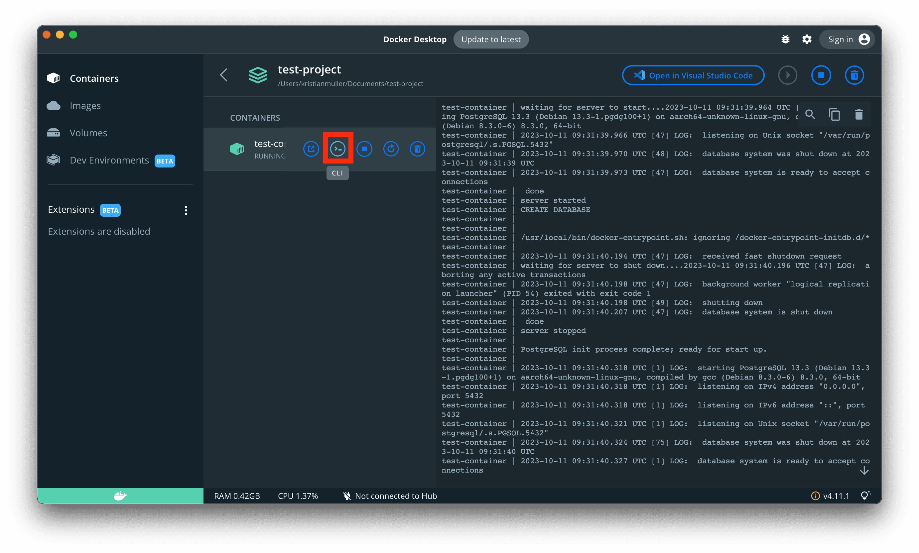Search the logs with magnifier icon

810,114
